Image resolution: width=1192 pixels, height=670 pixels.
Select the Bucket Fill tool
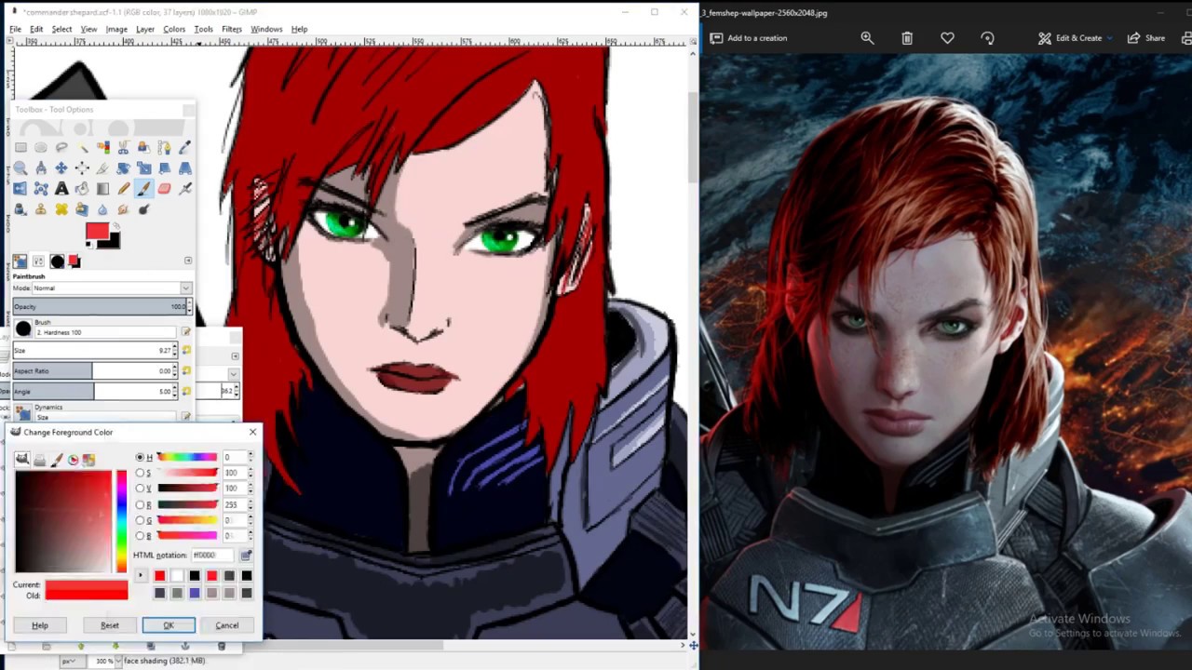point(82,189)
